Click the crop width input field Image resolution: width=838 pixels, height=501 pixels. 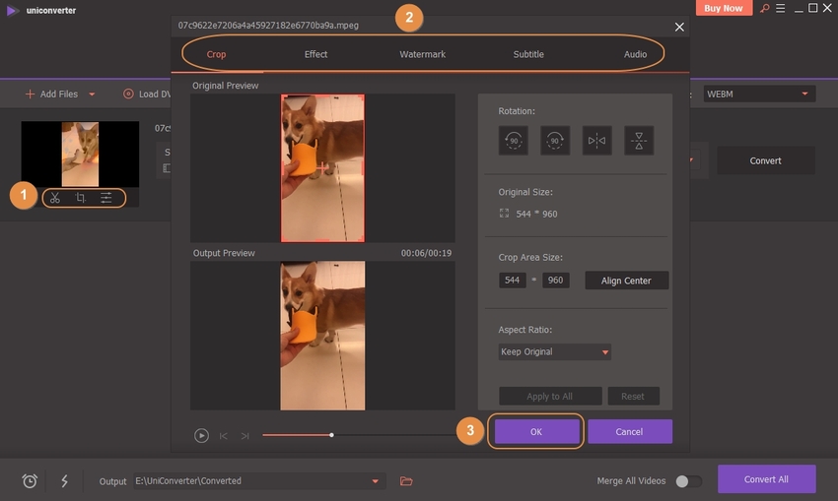(513, 281)
